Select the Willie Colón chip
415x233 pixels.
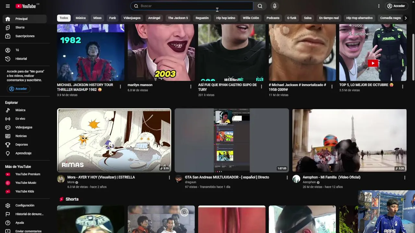click(251, 18)
